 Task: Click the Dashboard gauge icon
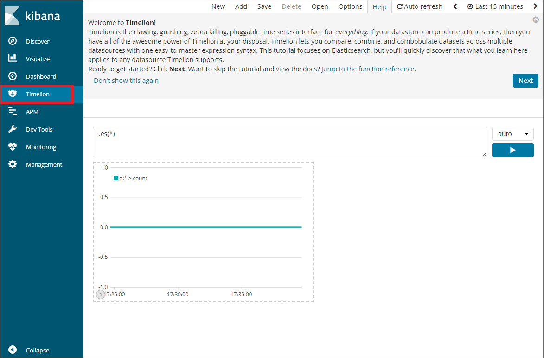point(13,76)
